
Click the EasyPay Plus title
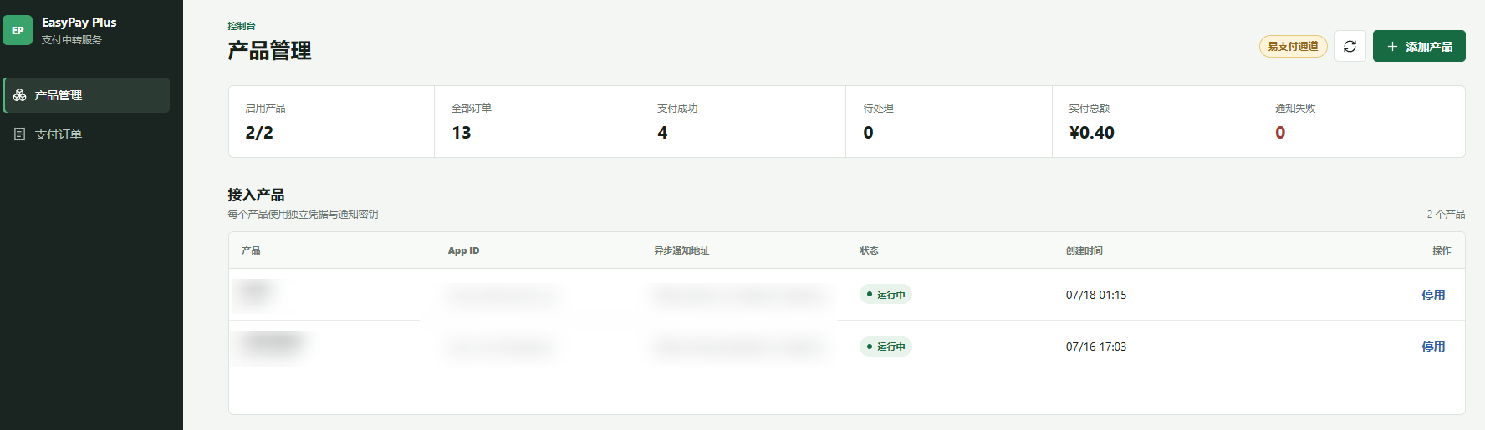tap(79, 23)
